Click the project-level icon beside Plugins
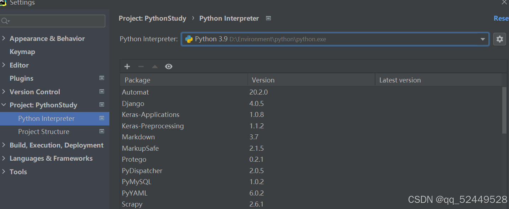The width and height of the screenshot is (509, 209). tap(102, 78)
